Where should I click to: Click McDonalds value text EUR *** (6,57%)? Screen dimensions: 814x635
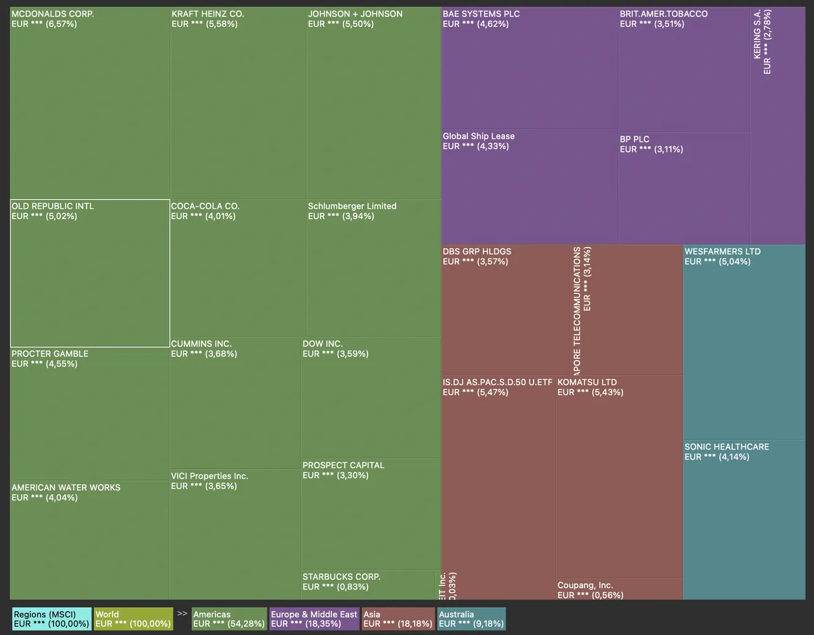(x=44, y=24)
